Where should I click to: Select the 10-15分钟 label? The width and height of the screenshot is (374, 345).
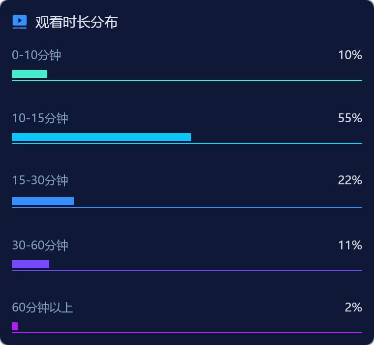(40, 118)
